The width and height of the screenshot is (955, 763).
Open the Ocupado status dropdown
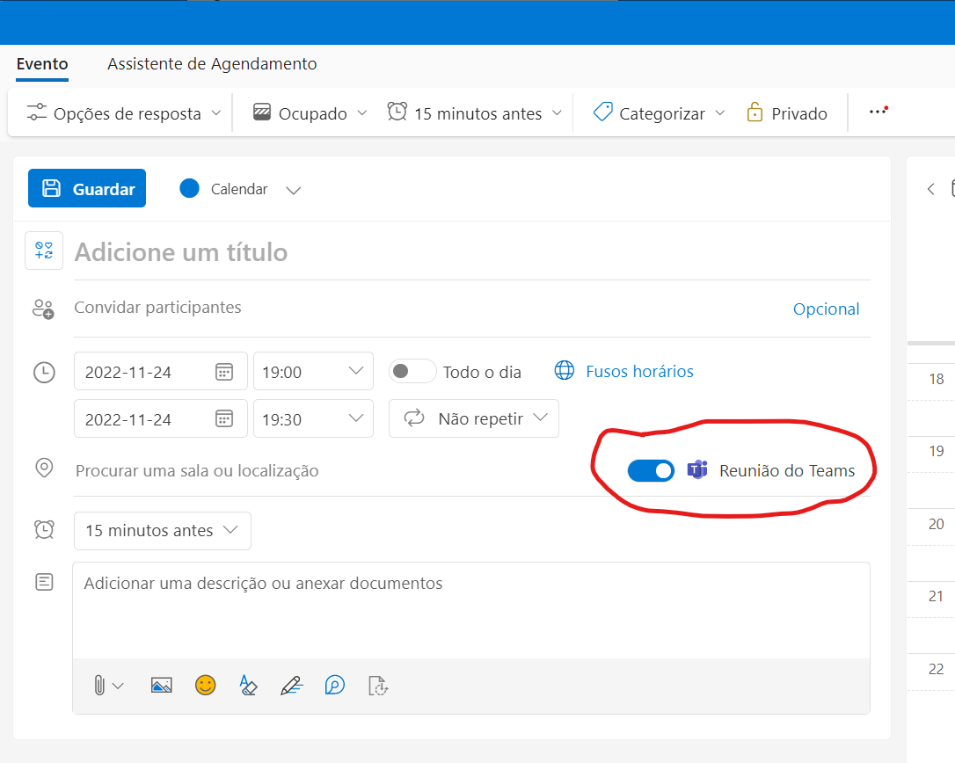(310, 113)
